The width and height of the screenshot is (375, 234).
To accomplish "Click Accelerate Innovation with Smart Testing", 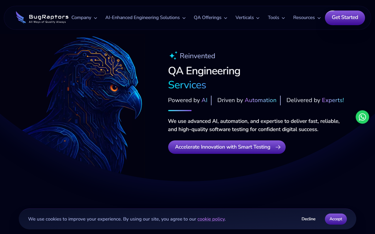I will [x=227, y=147].
